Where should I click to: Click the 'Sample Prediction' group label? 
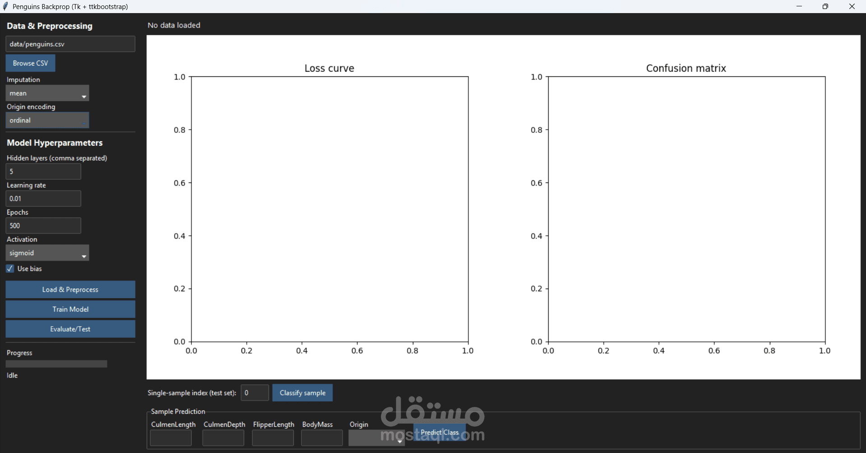tap(178, 411)
